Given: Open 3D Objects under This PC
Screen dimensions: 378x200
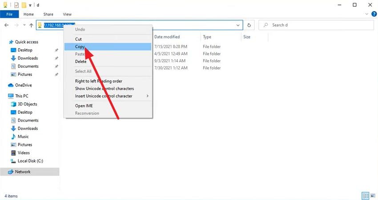Looking at the screenshot, I should coord(28,104).
